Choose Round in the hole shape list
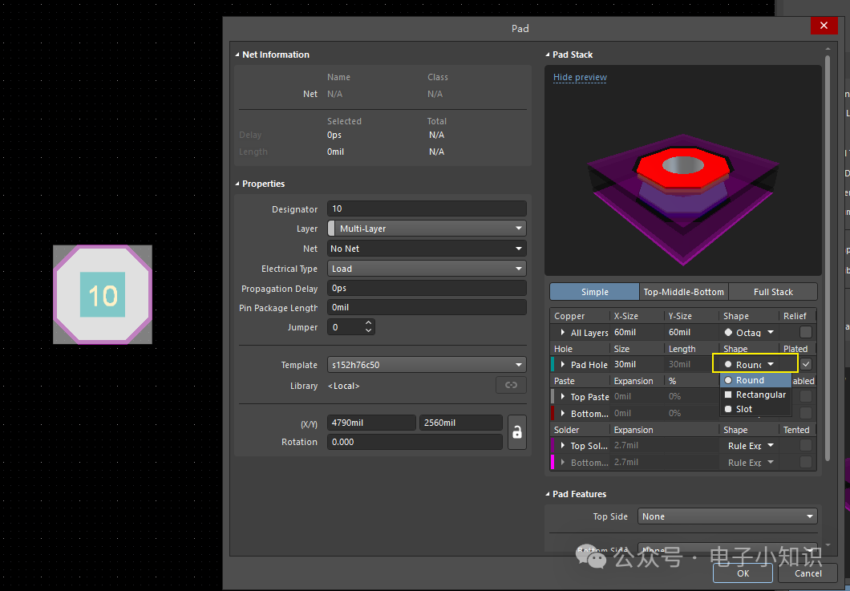Viewport: 850px width, 591px height. (755, 380)
